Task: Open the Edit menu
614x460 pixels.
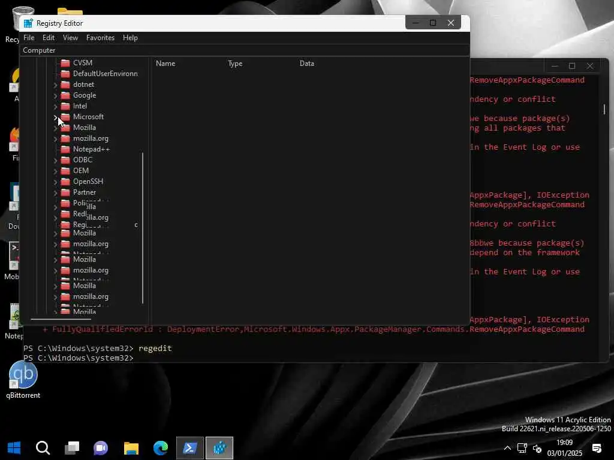Action: (49, 38)
